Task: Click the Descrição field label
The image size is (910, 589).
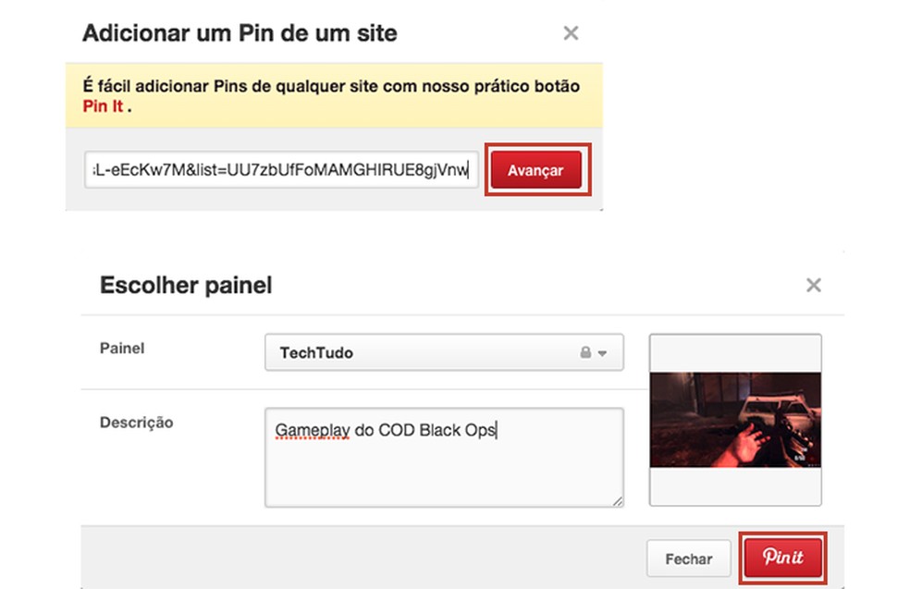Action: coord(135,423)
